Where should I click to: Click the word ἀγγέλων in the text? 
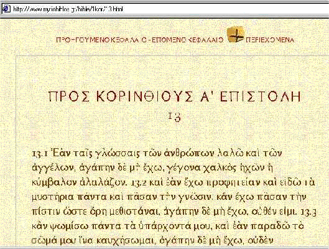[53, 169]
